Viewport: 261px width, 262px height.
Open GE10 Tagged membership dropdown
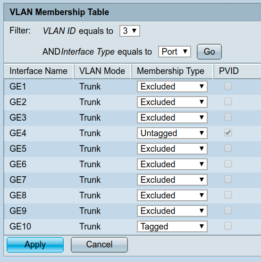tap(172, 226)
